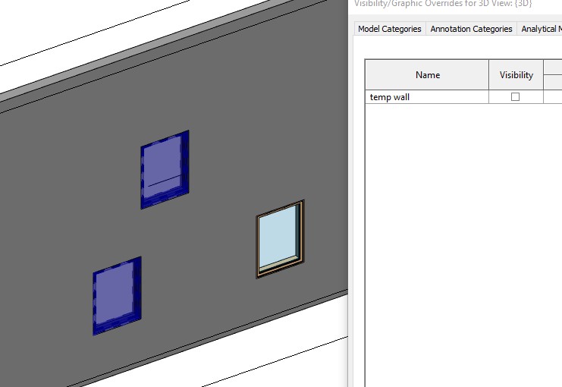
Task: Click the Visibility column header
Action: coord(516,75)
